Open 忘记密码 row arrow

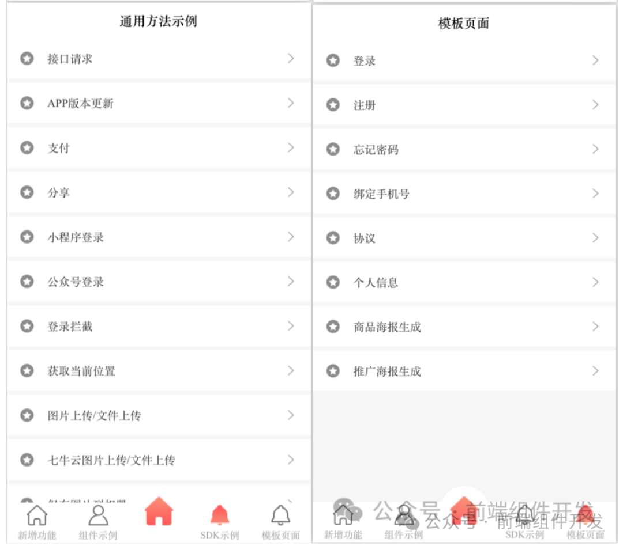coord(595,149)
